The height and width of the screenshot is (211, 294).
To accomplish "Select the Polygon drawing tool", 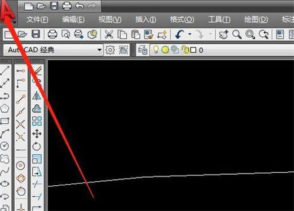I will 5,108.
